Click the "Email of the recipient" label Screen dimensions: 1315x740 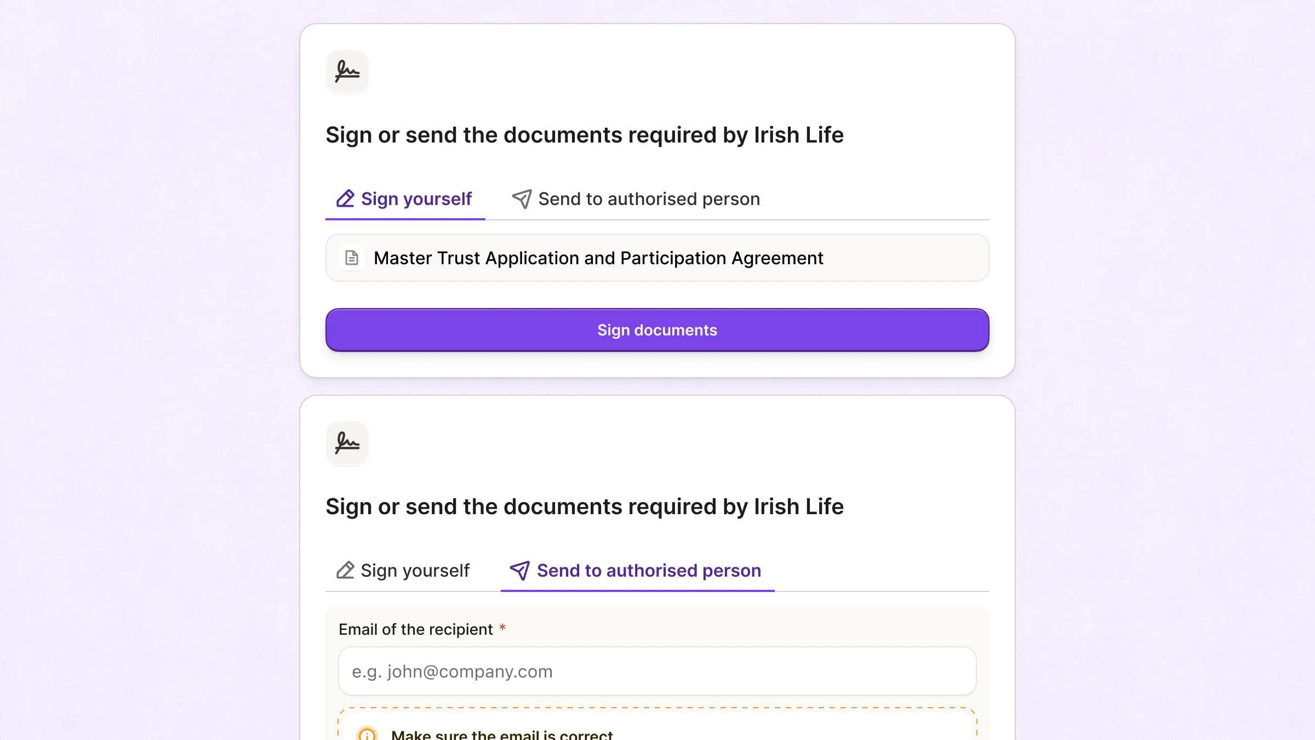(415, 629)
